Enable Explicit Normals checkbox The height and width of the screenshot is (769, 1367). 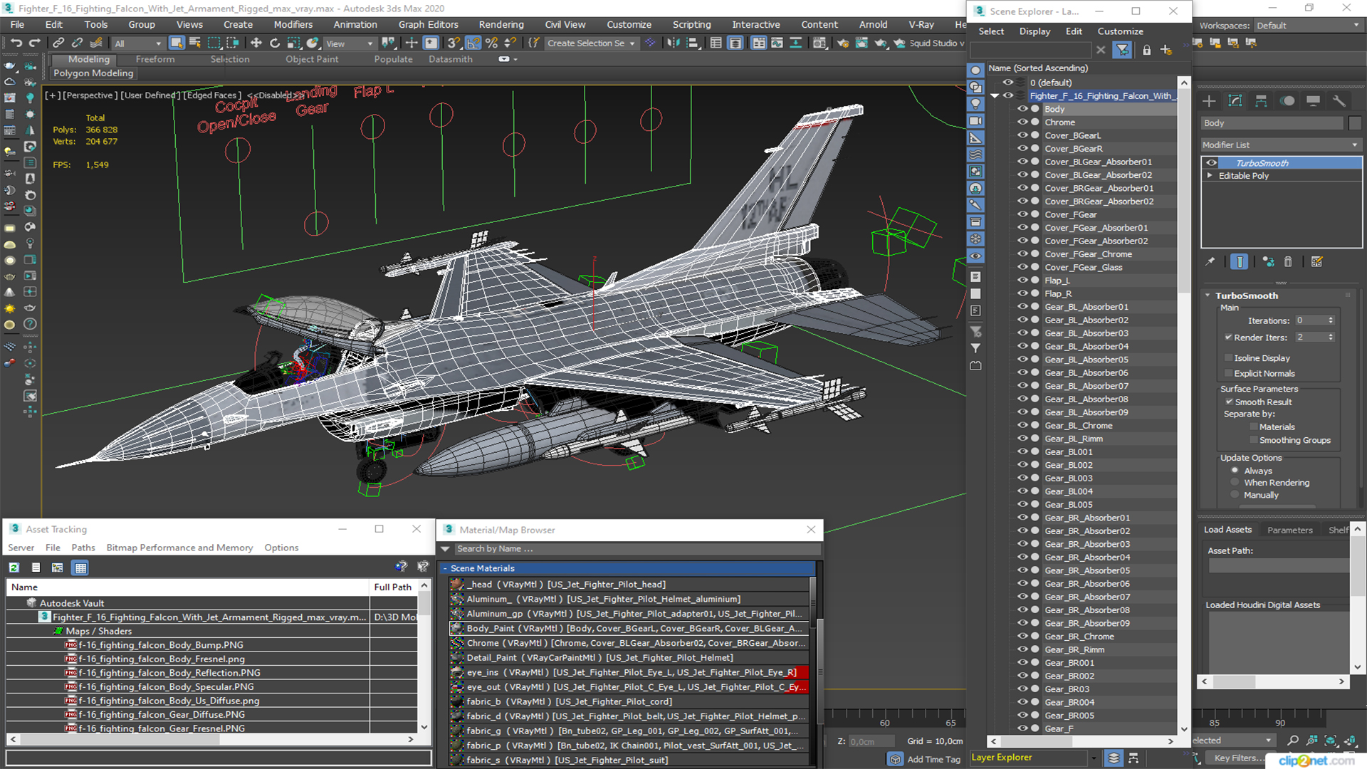[1228, 374]
